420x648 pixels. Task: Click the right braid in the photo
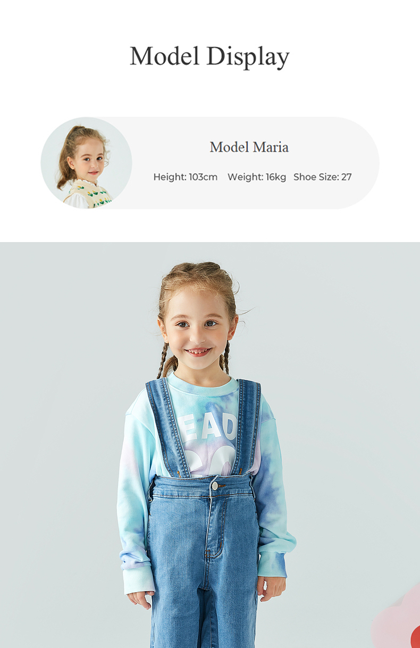(226, 357)
